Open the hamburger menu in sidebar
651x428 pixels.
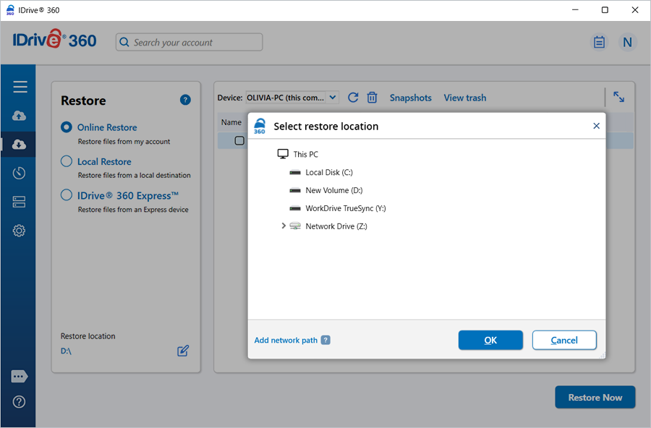(20, 87)
